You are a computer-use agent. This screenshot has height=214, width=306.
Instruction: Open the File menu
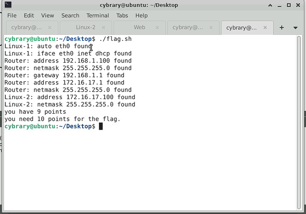click(12, 15)
